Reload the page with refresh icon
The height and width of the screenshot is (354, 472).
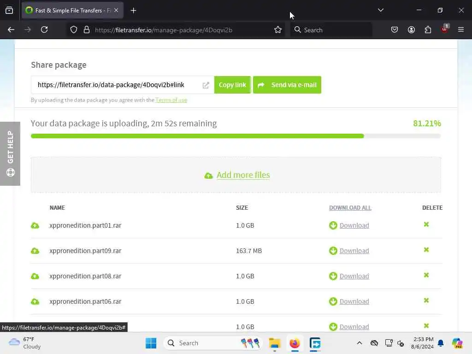[44, 30]
